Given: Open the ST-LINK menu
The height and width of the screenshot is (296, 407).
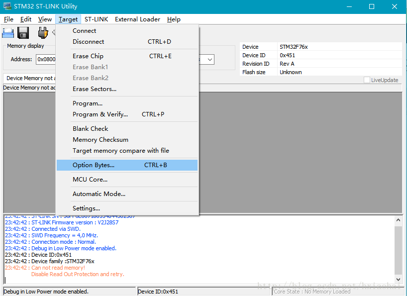Looking at the screenshot, I should point(97,19).
